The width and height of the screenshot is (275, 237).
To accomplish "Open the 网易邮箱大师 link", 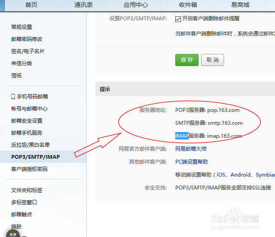I will pyautogui.click(x=191, y=149).
